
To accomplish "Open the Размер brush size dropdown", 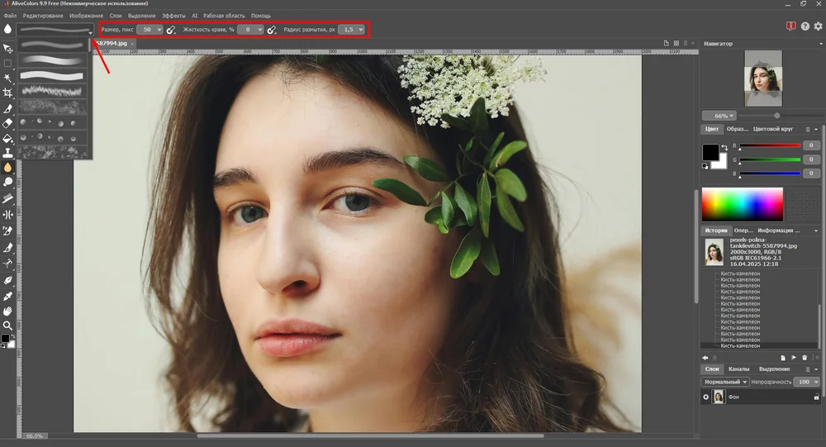I will pos(159,30).
